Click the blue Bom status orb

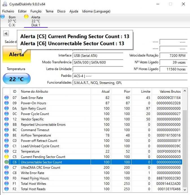(x=3, y=17)
